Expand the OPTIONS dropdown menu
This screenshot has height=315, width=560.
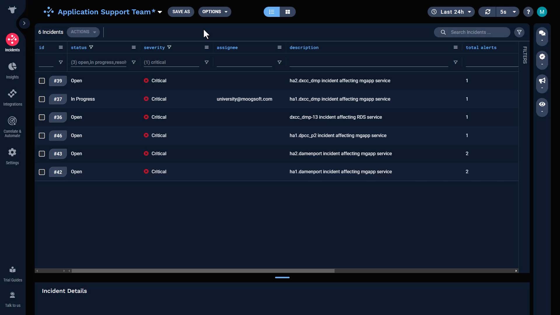click(214, 12)
